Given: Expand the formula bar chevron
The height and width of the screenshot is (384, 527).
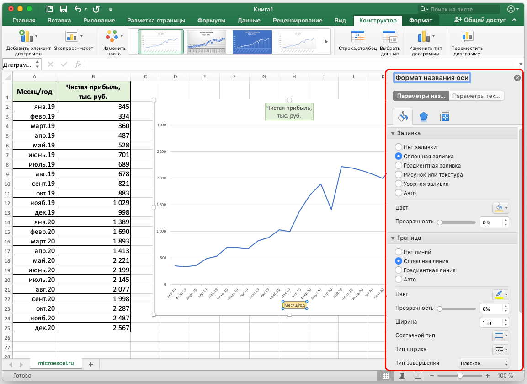Looking at the screenshot, I should point(521,64).
